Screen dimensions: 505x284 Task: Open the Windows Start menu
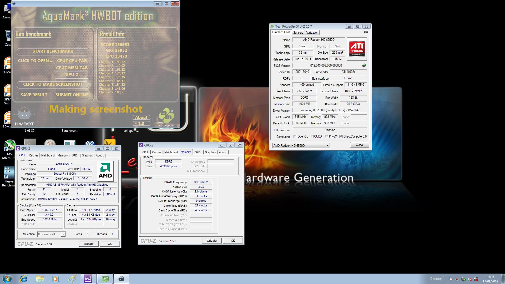click(7, 279)
